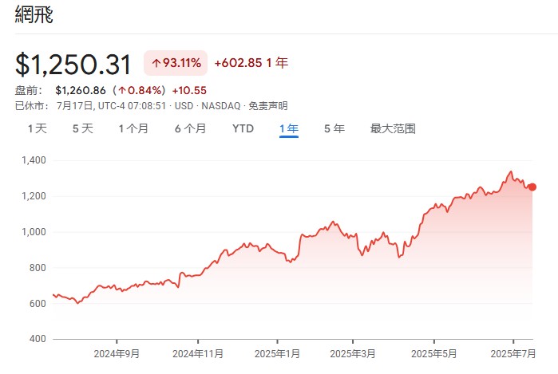The image size is (558, 374).
Task: Select the 6个月 chart range
Action: 190,128
